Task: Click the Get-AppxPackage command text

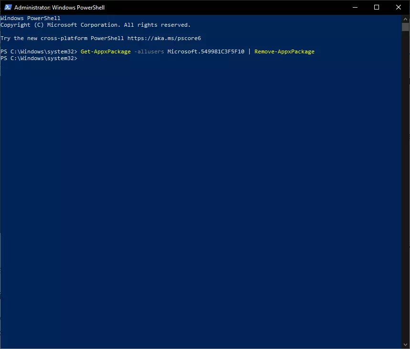Action: (x=105, y=51)
